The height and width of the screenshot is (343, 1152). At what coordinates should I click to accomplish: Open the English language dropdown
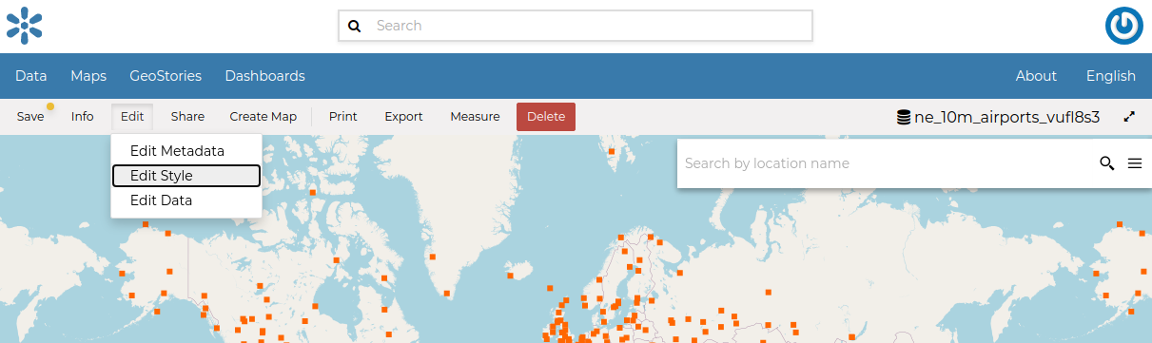[1111, 76]
